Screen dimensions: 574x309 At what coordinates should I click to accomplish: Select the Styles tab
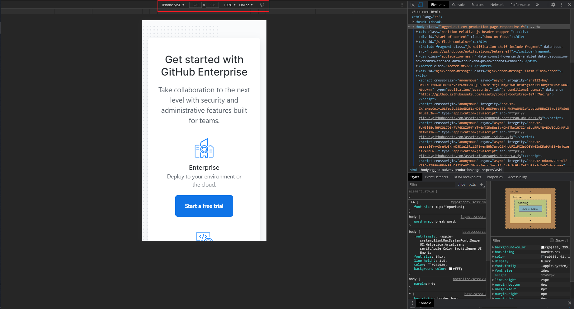point(415,177)
